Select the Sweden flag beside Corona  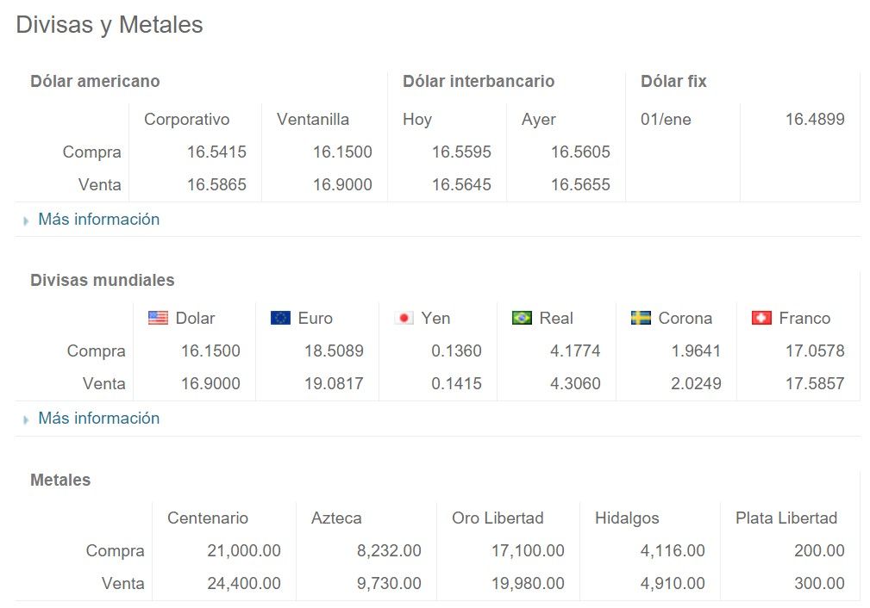(x=640, y=318)
